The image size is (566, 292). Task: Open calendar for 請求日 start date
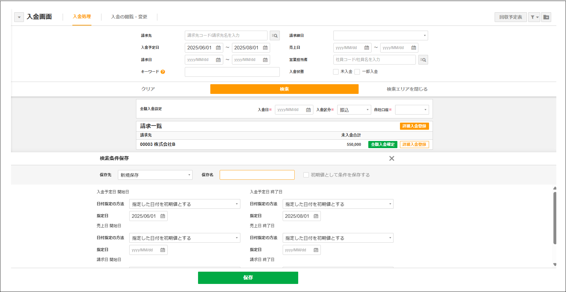(218, 60)
